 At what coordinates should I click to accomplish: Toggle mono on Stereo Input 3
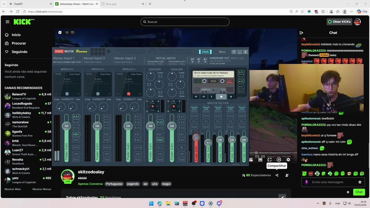(138, 147)
